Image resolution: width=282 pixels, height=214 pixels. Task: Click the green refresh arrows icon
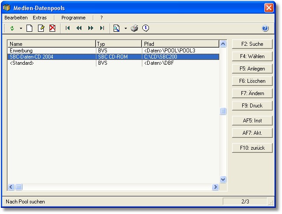pyautogui.click(x=12, y=28)
